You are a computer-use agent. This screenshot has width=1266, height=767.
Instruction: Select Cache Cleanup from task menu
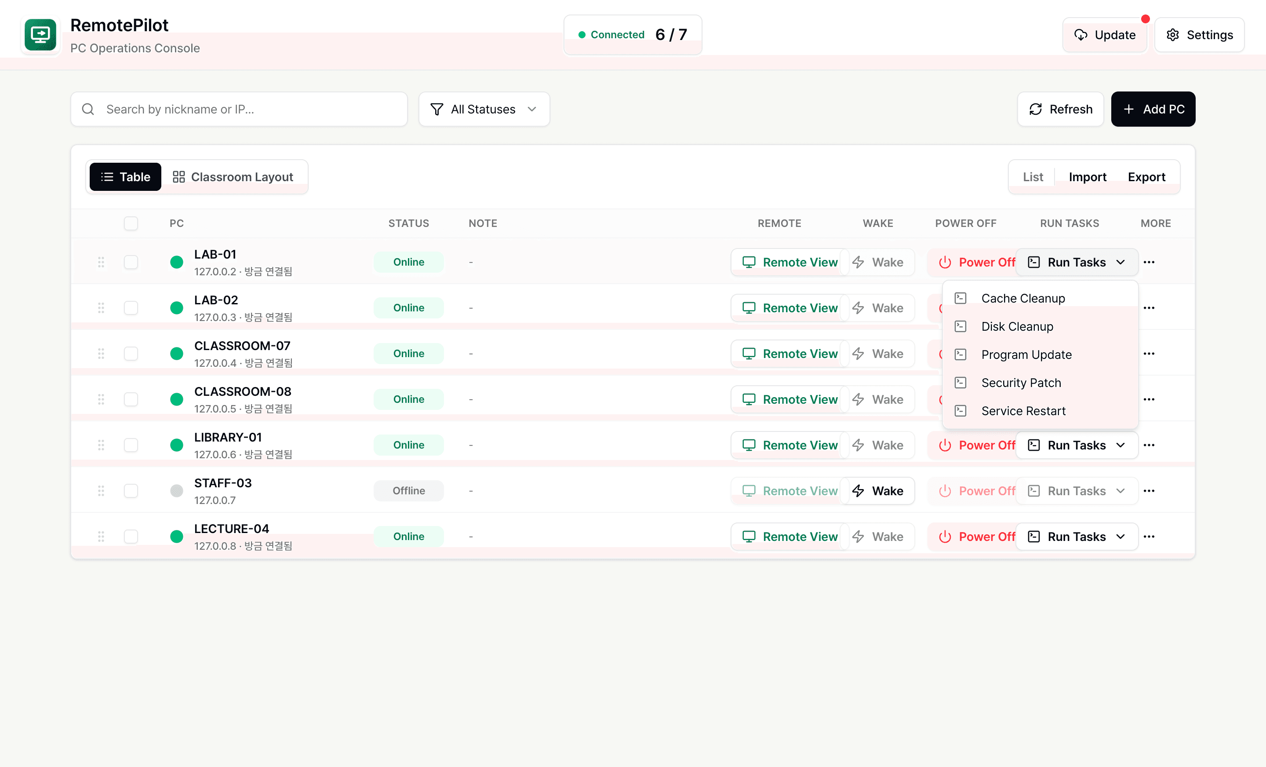click(1040, 298)
